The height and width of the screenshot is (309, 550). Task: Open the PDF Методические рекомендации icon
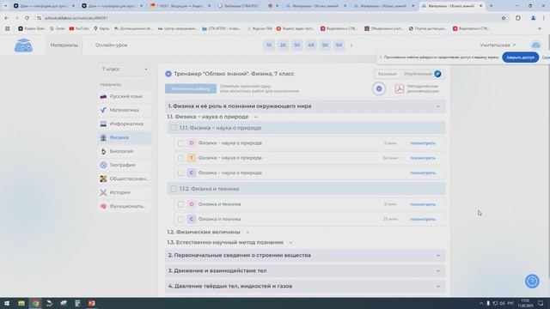(399, 88)
